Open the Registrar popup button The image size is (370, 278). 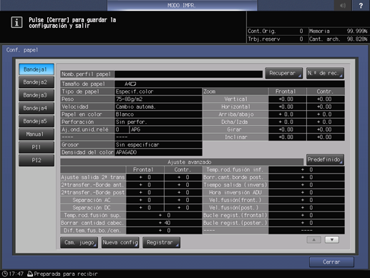click(x=161, y=242)
